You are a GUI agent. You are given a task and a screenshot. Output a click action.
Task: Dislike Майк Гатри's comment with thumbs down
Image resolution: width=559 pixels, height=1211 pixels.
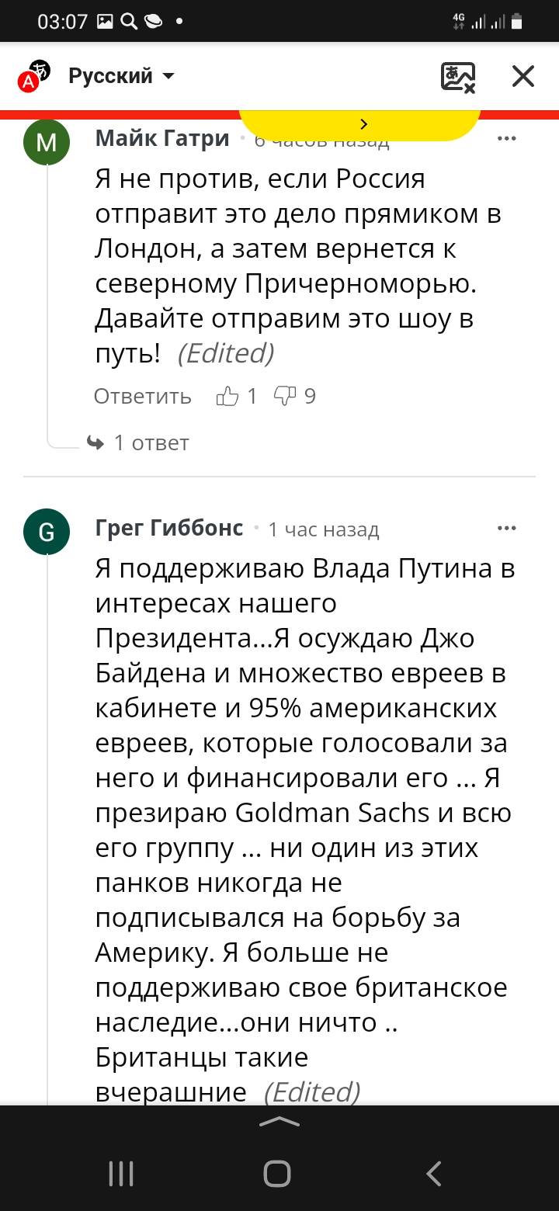pos(286,397)
